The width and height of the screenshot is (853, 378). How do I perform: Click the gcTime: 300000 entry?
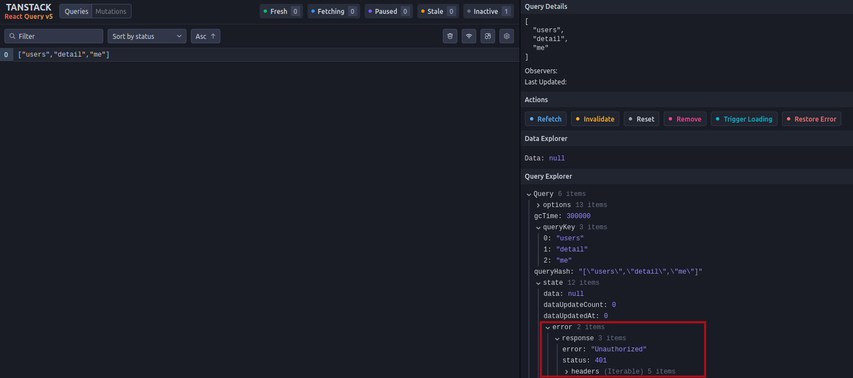click(x=562, y=216)
